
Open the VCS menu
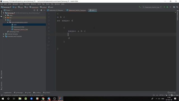point(52,4)
